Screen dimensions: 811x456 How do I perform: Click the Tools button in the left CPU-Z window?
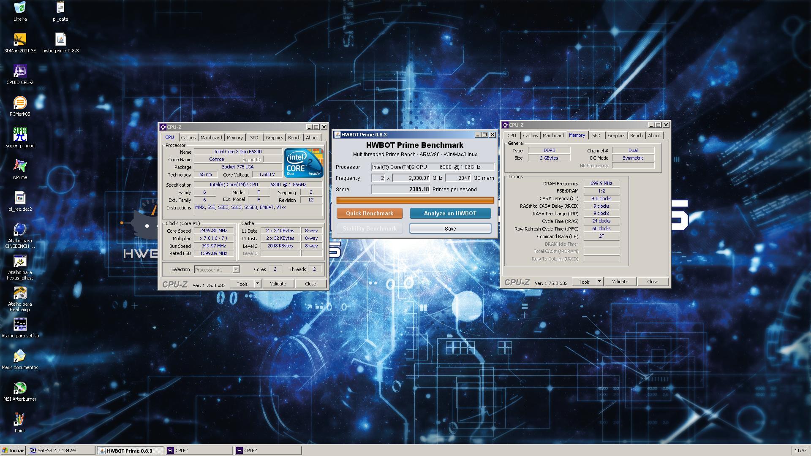click(242, 284)
